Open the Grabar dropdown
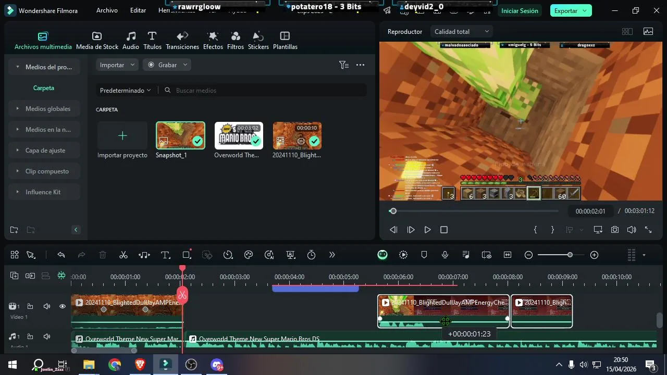 click(x=167, y=65)
